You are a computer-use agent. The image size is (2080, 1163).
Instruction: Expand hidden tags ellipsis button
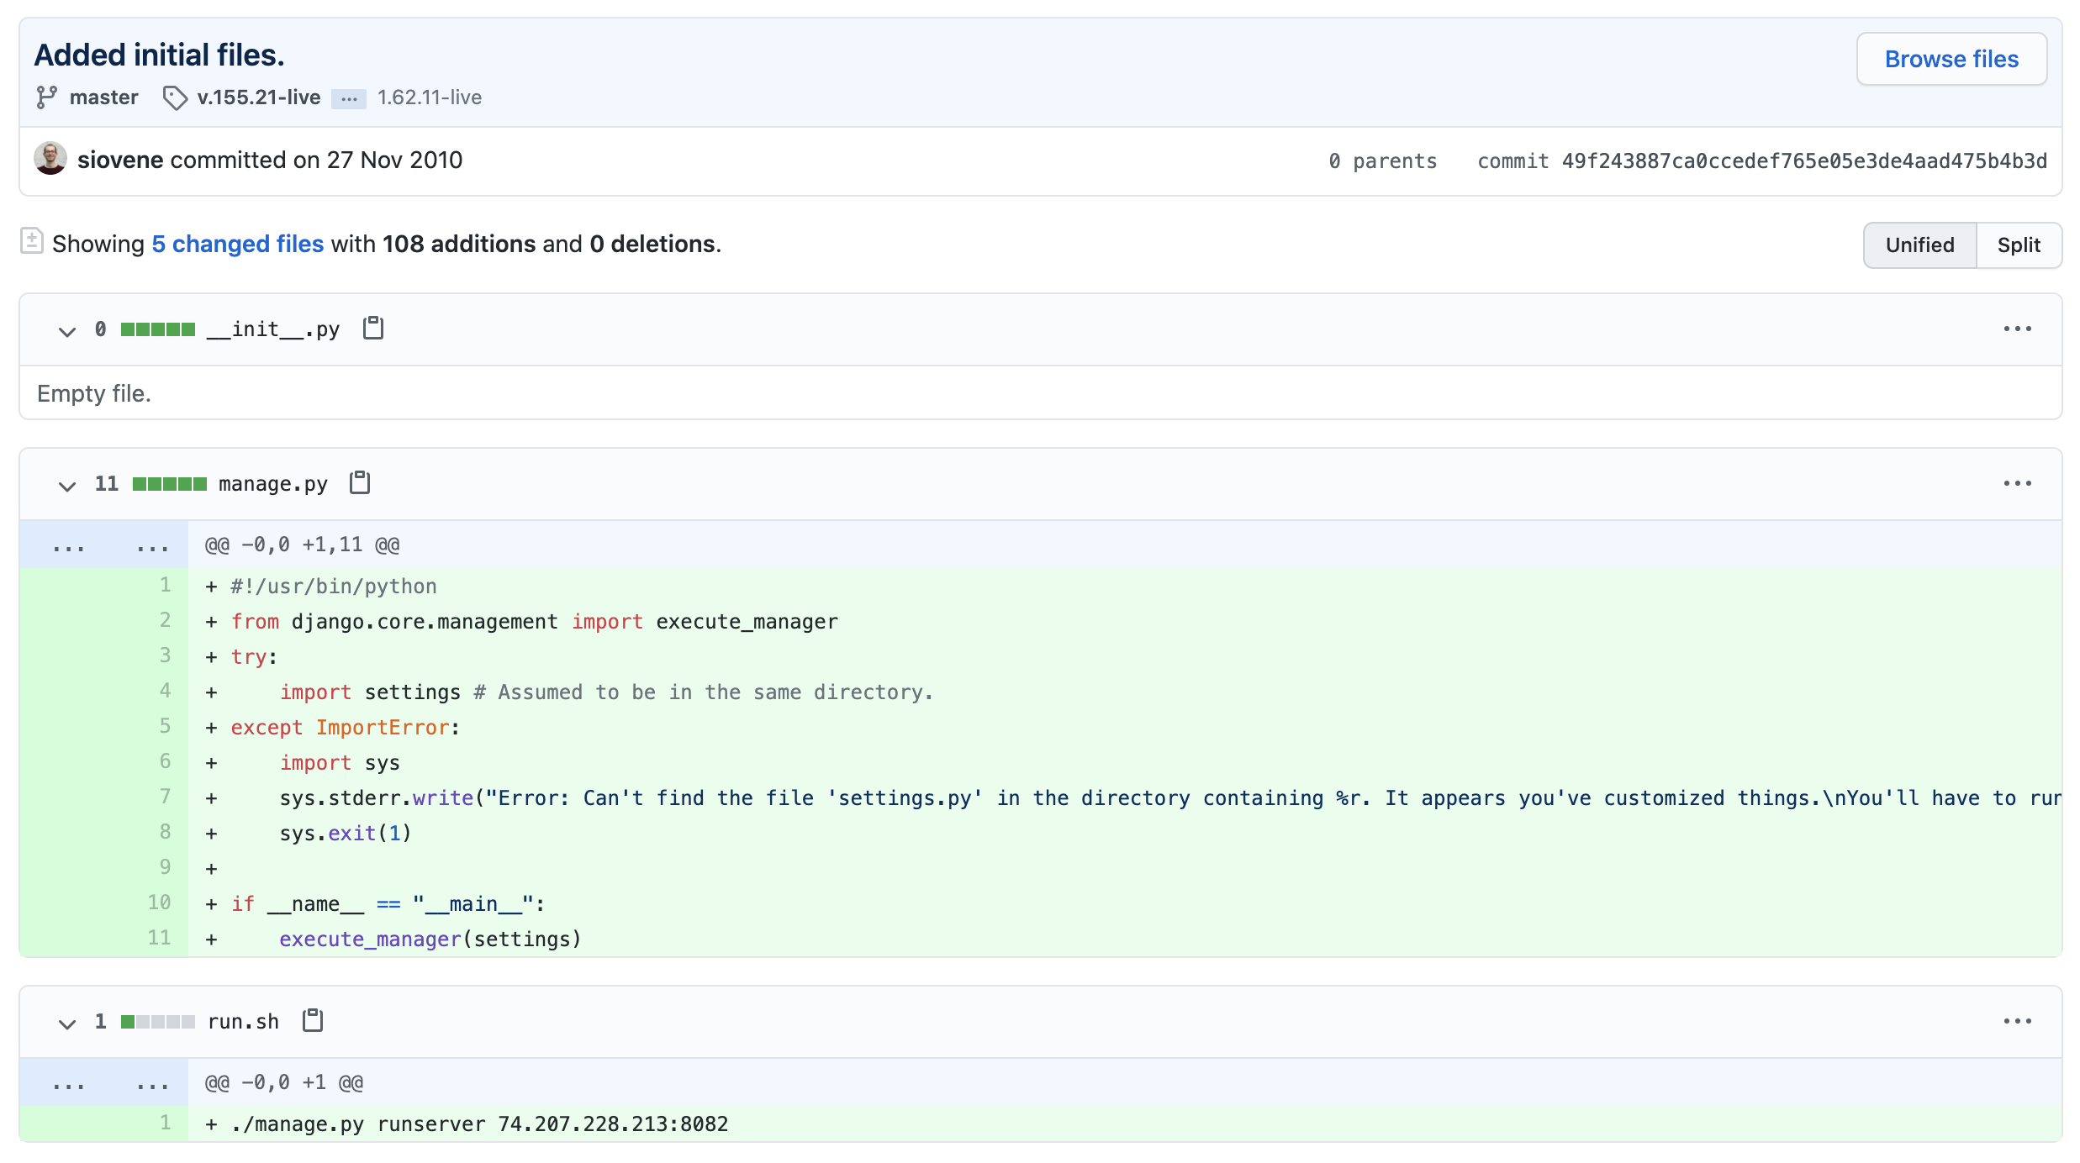click(349, 99)
